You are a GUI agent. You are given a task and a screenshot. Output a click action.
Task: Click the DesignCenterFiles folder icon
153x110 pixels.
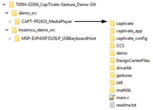[x=112, y=60]
